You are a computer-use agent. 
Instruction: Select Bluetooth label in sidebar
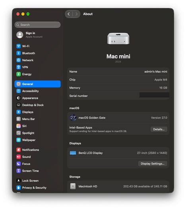(x=29, y=53)
